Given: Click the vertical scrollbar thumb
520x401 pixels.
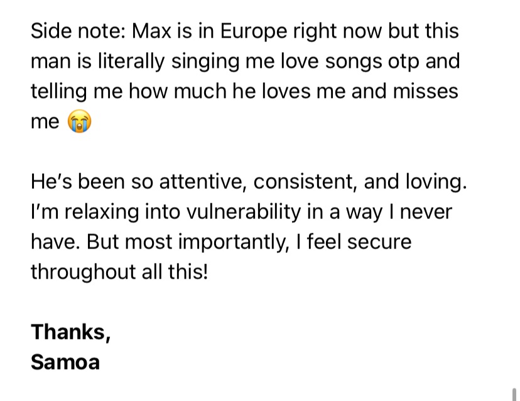Looking at the screenshot, I should point(514,394).
